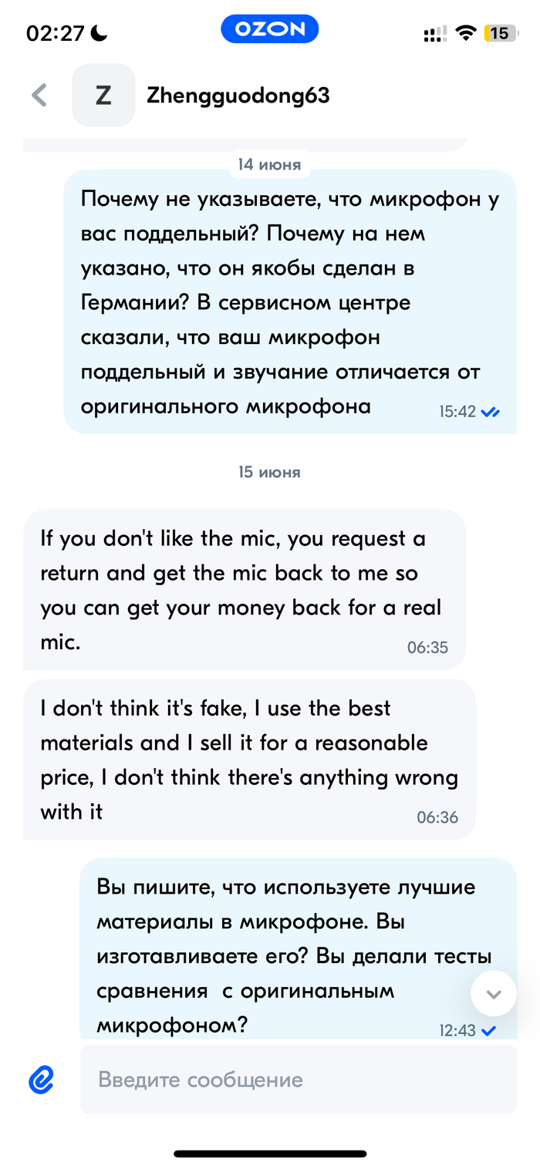Tap the 02:27 status bar clock
The height and width of the screenshot is (1169, 540).
point(56,33)
